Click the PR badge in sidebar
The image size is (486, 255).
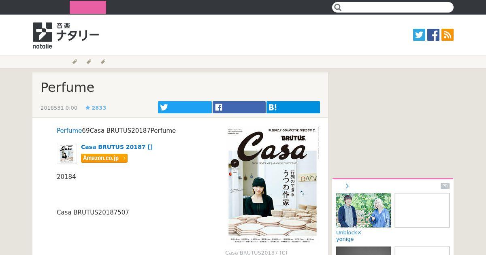[445, 186]
